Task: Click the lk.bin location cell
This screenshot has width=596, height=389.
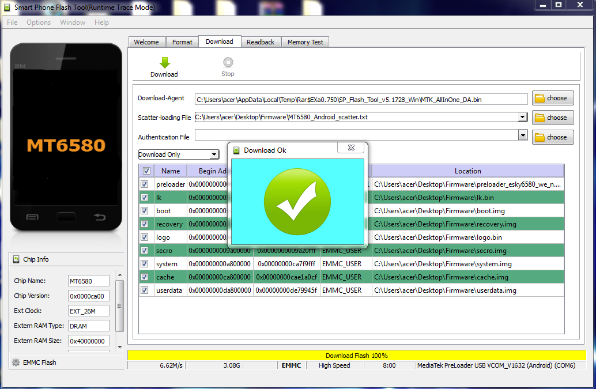Action: point(468,198)
